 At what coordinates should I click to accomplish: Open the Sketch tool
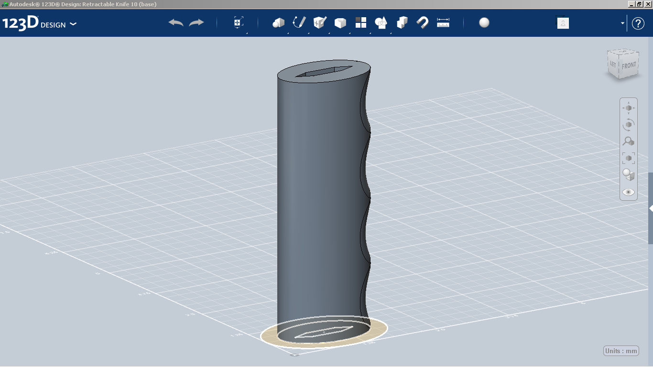299,22
